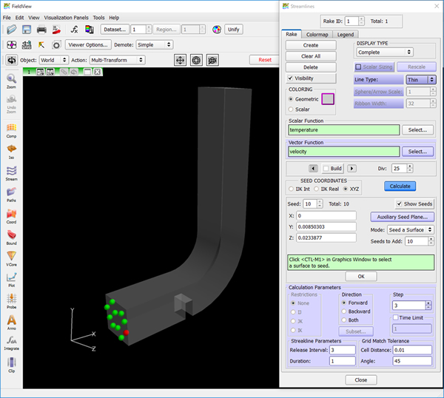This screenshot has width=444, height=398.
Task: Toggle the Show Seeds checkbox
Action: pos(400,203)
